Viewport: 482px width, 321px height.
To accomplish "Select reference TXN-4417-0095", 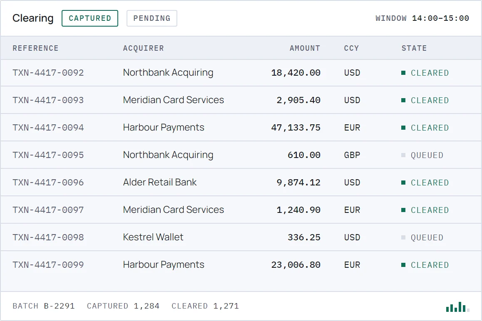I will click(48, 155).
